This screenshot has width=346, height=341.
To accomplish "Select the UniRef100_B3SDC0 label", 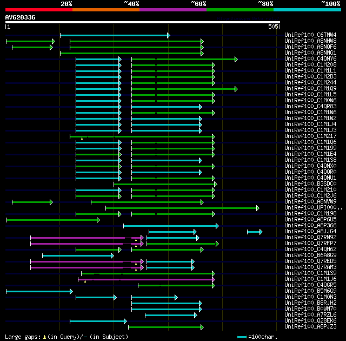I will point(310,184).
